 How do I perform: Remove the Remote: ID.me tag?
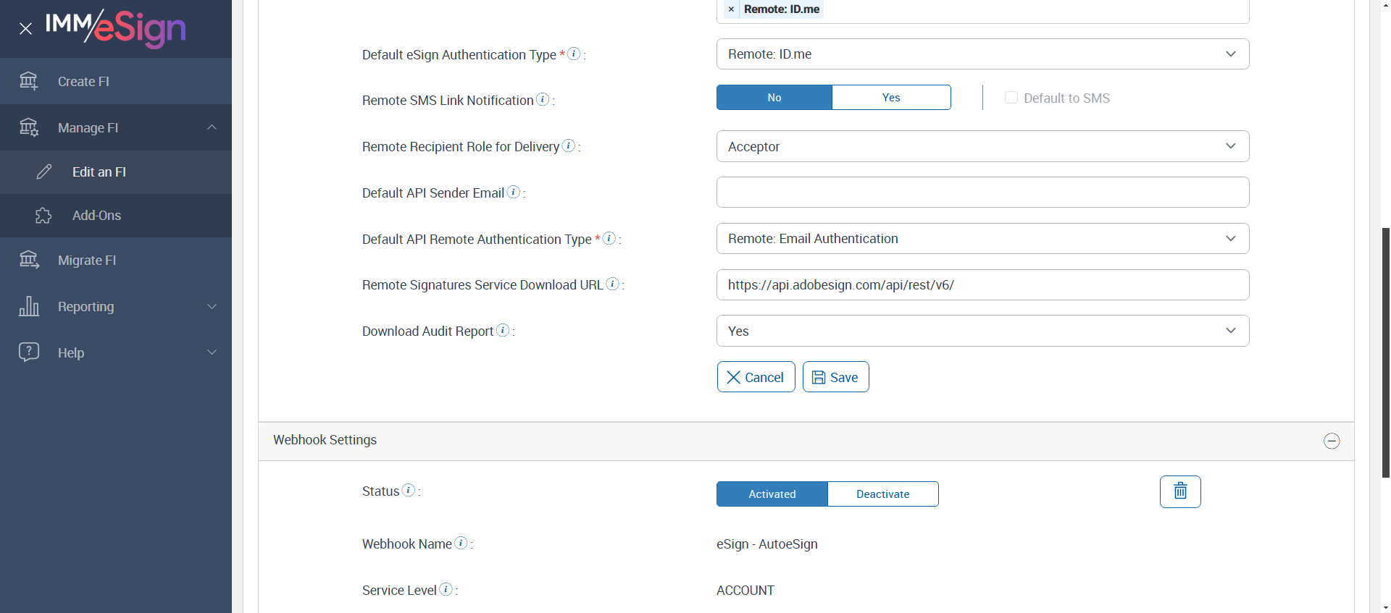[731, 9]
